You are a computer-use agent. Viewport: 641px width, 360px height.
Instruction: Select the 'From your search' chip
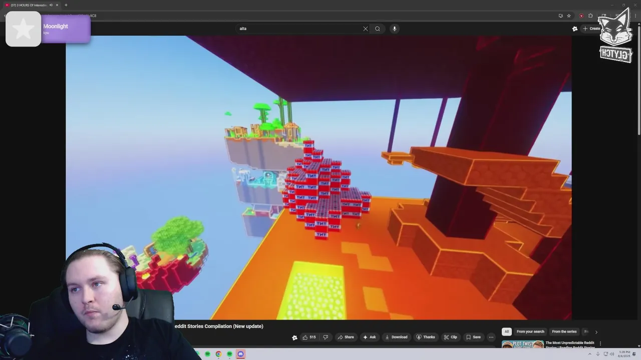[530, 331]
